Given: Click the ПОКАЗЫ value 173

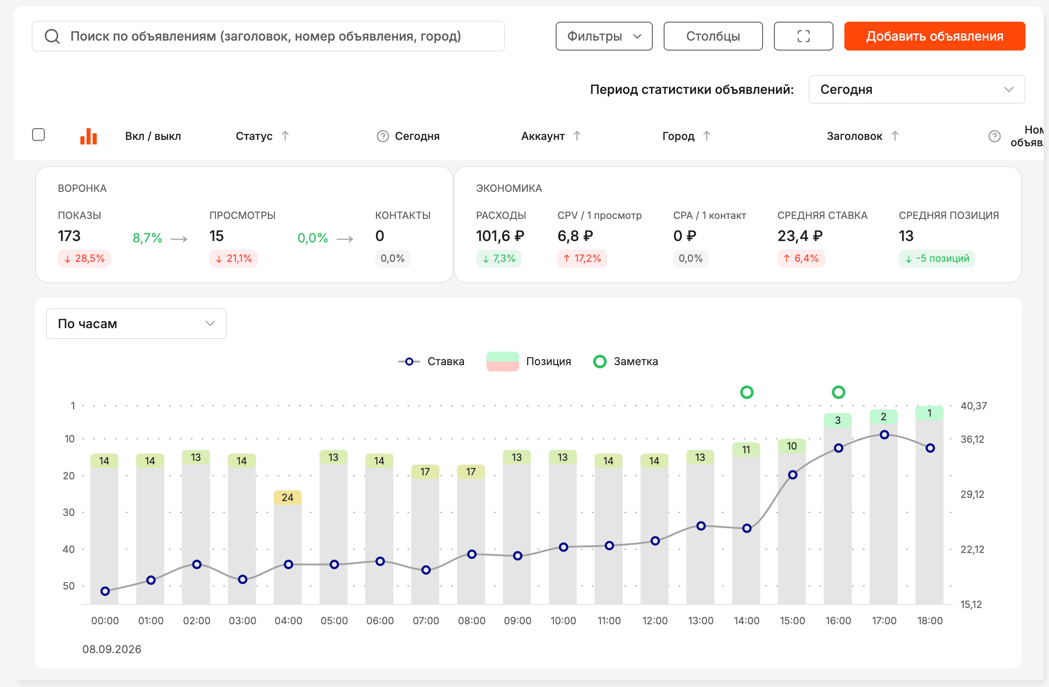Looking at the screenshot, I should (x=69, y=236).
